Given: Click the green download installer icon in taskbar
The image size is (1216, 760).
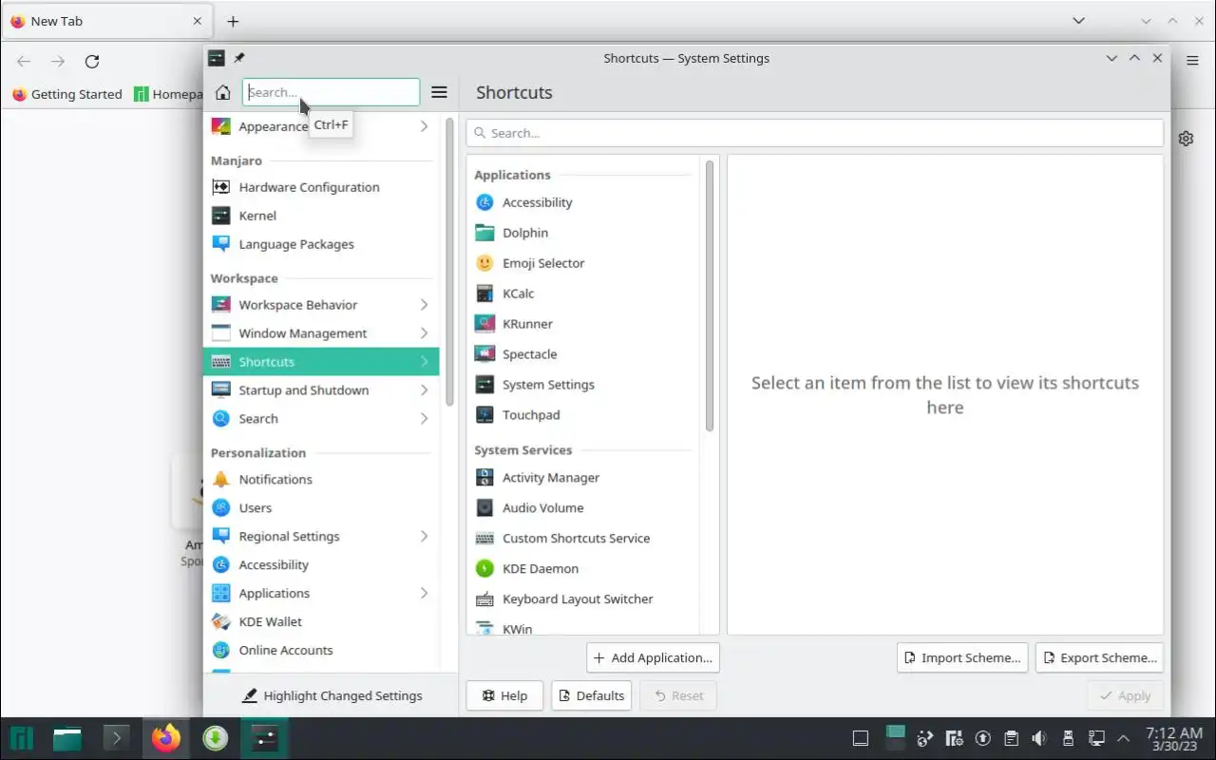Looking at the screenshot, I should point(216,738).
